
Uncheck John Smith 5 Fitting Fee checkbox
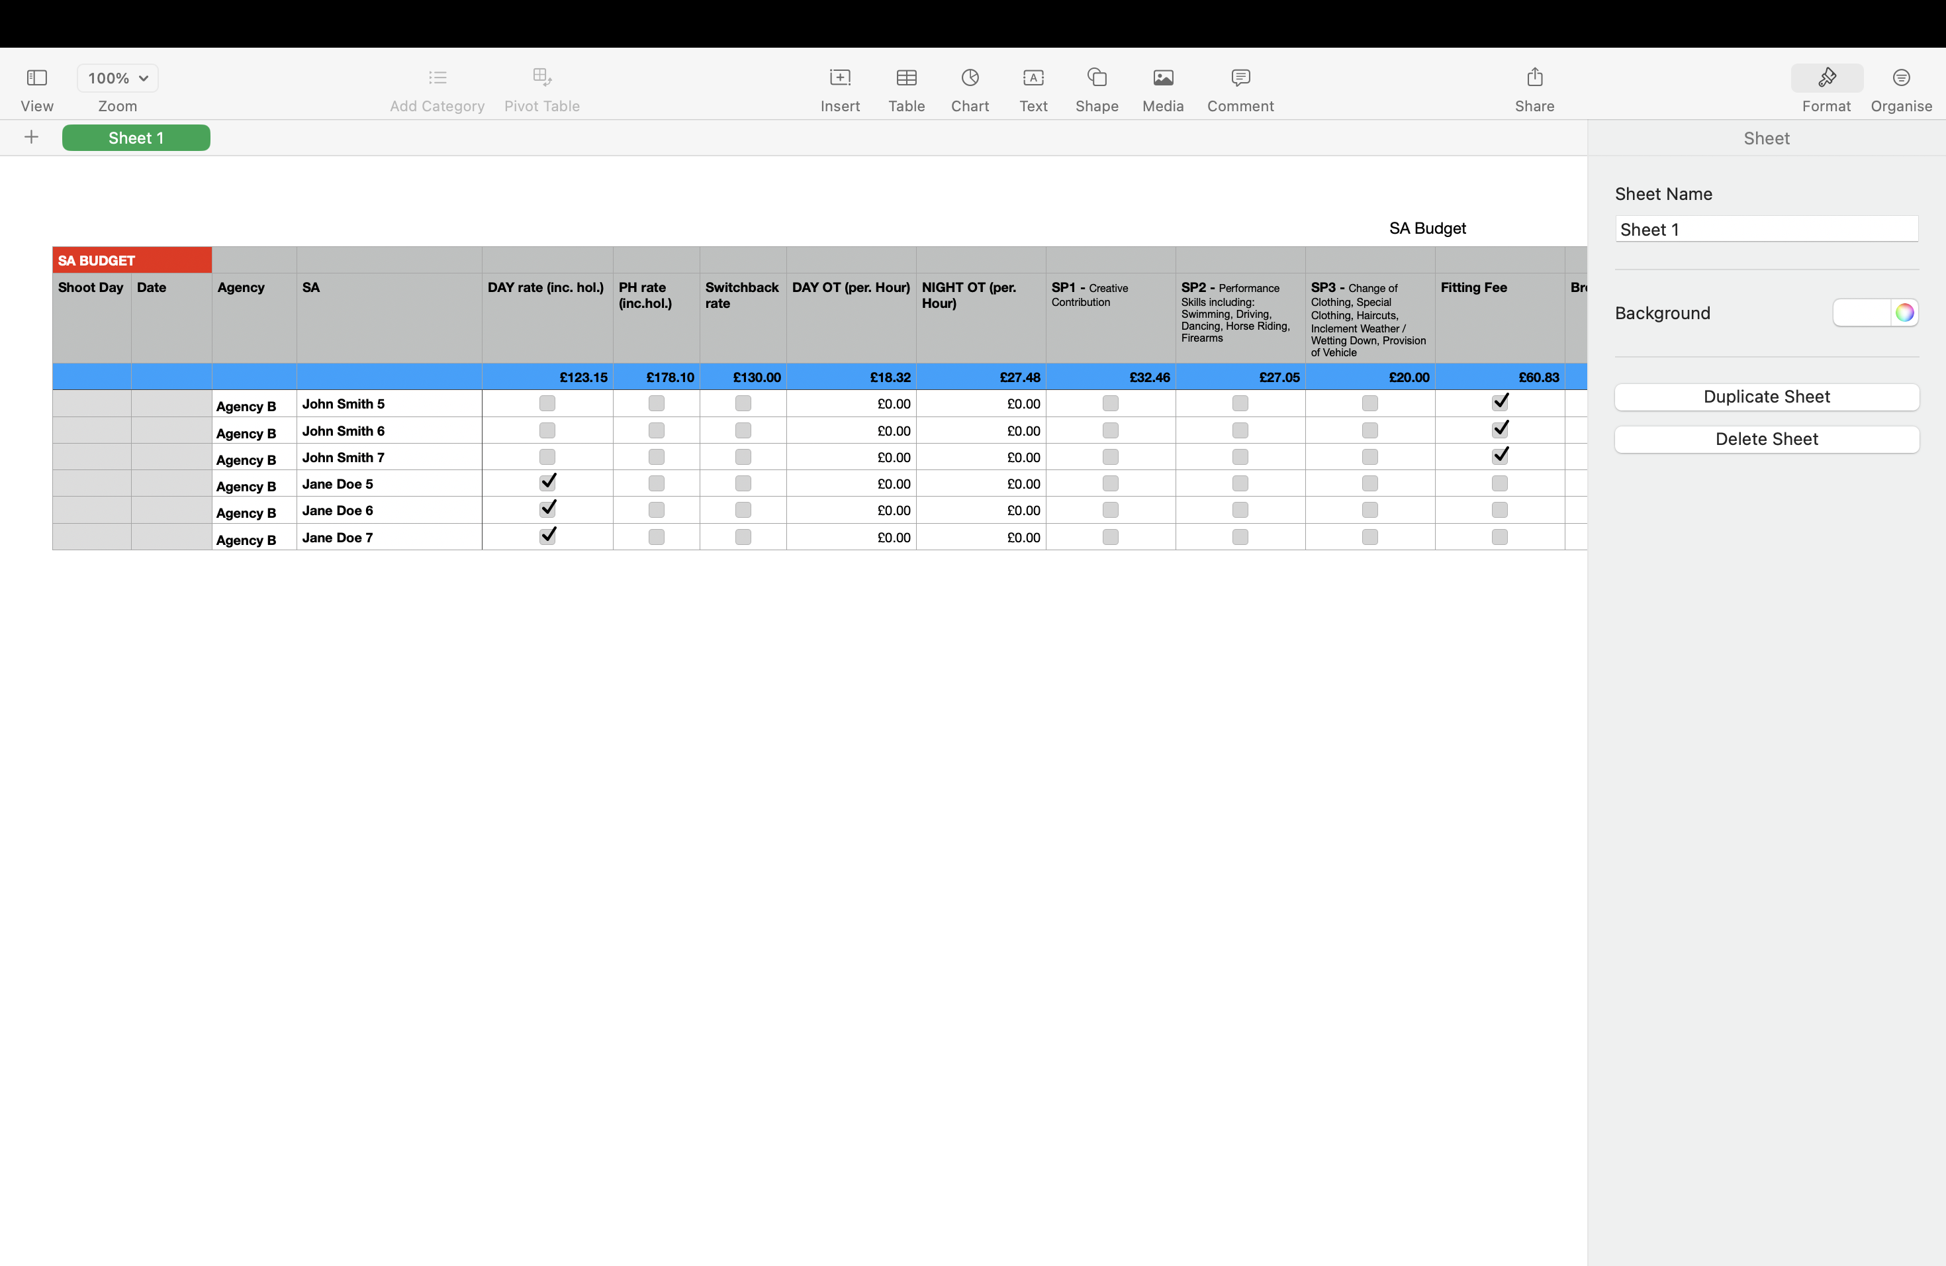pos(1500,403)
